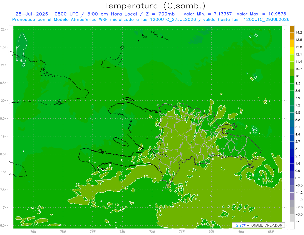Click color bar value "10.7"
The width and height of the screenshot is (304, 235).
[298, 69]
